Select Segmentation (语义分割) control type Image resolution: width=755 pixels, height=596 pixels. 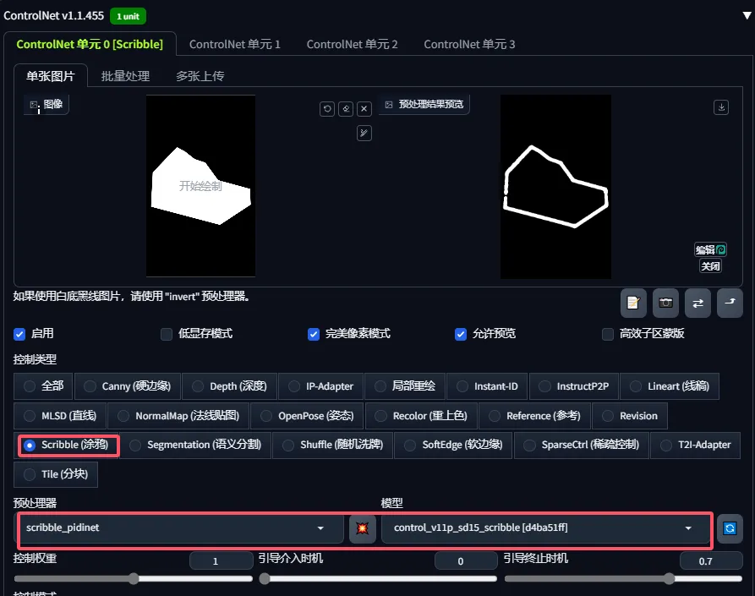click(x=195, y=446)
